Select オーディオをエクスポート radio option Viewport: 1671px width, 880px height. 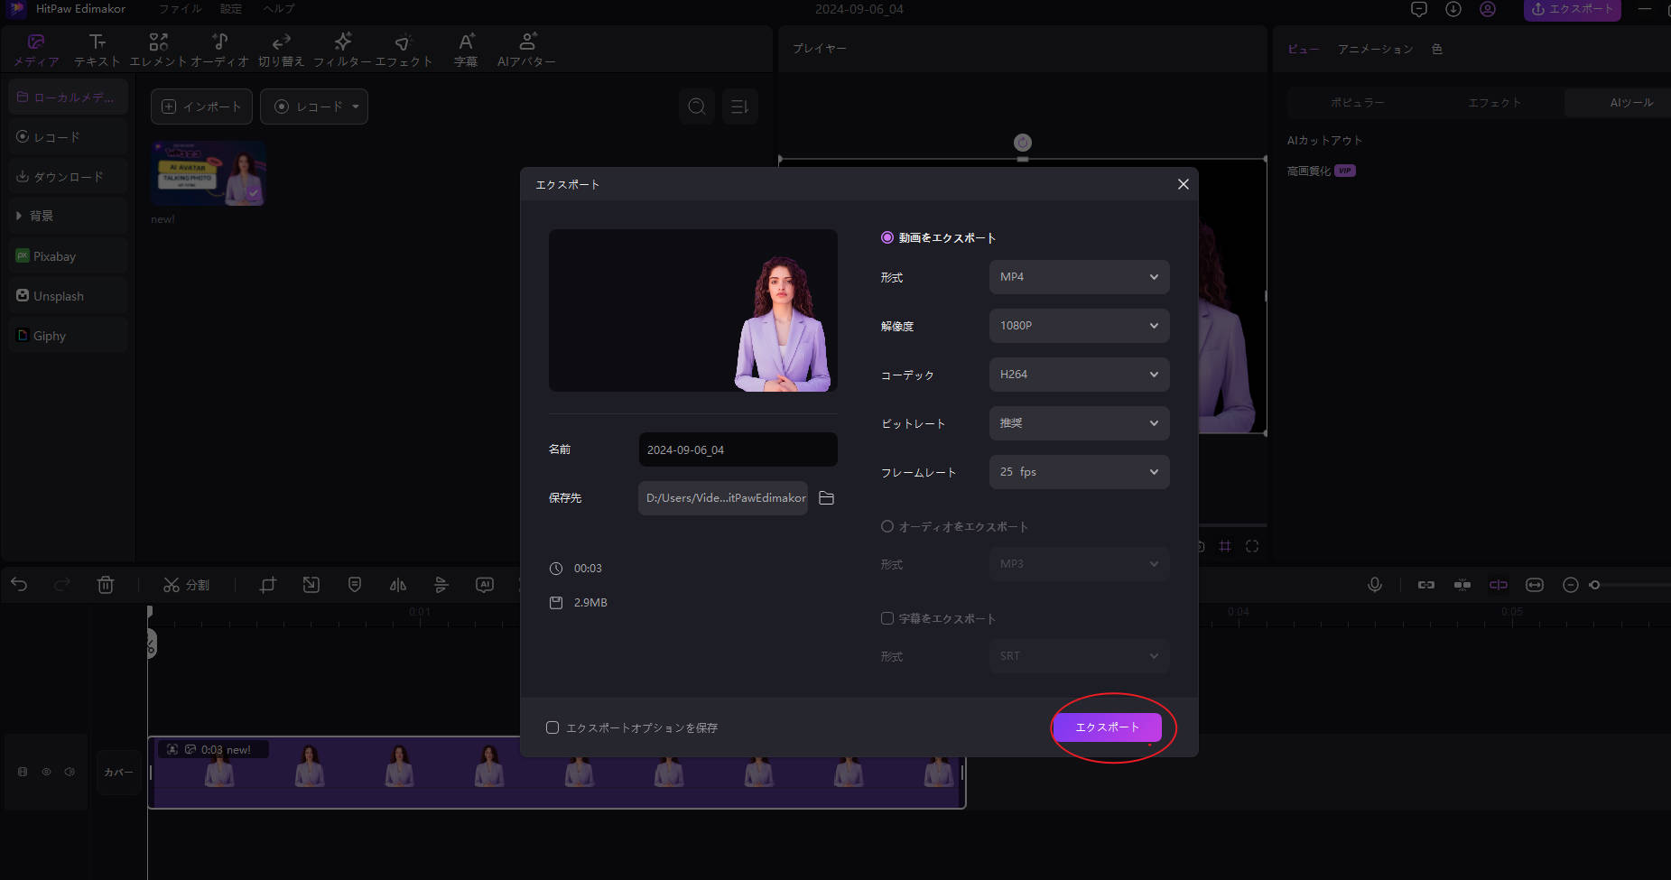coord(887,526)
